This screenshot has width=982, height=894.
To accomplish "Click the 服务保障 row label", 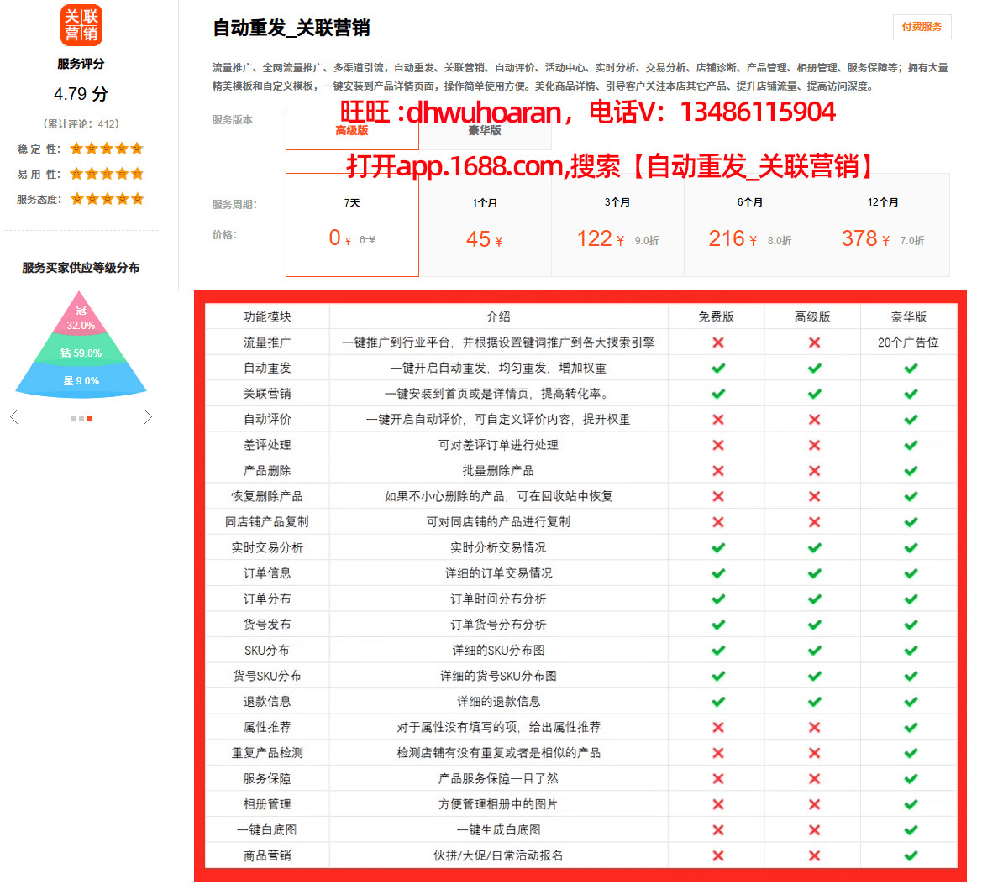I will [267, 778].
